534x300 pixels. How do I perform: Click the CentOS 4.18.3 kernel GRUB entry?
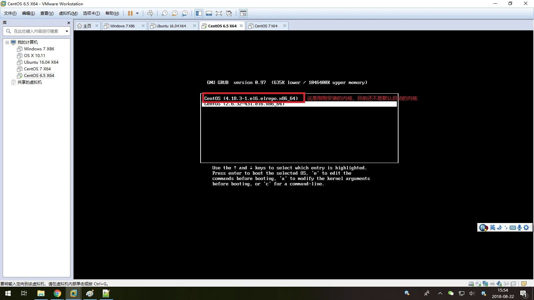click(251, 98)
